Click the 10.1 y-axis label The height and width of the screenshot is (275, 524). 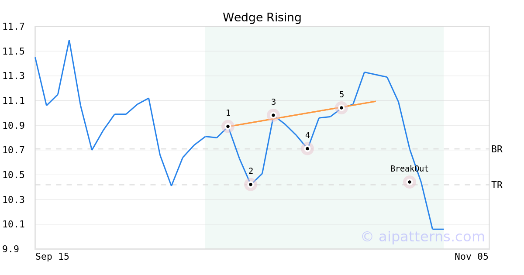click(x=14, y=224)
